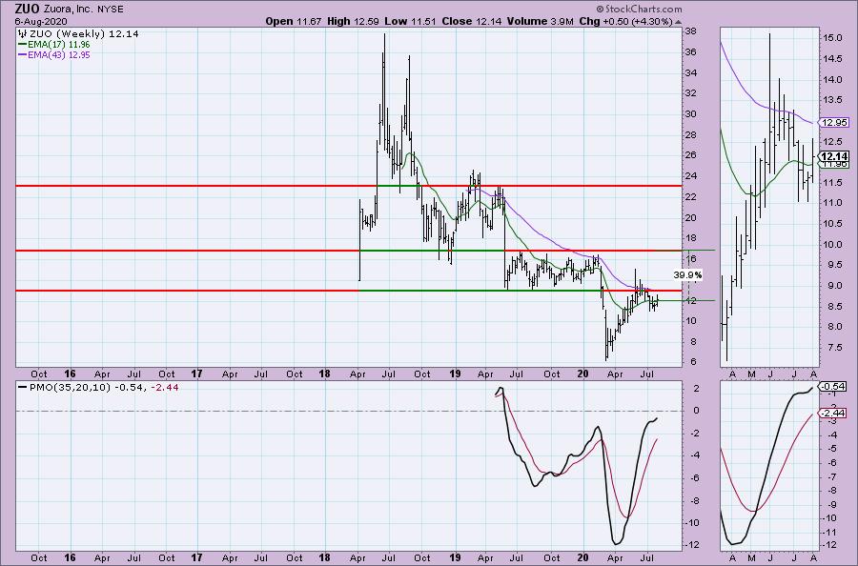Click the March 2020 low price bar
Screen dimensions: 858x566
tap(605, 335)
